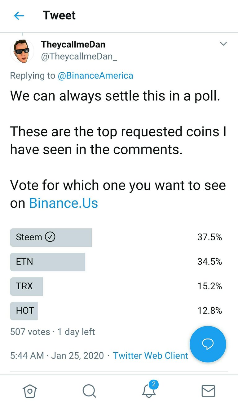238x402 pixels.
Task: Tap the blue reply bubble button
Action: pyautogui.click(x=208, y=344)
